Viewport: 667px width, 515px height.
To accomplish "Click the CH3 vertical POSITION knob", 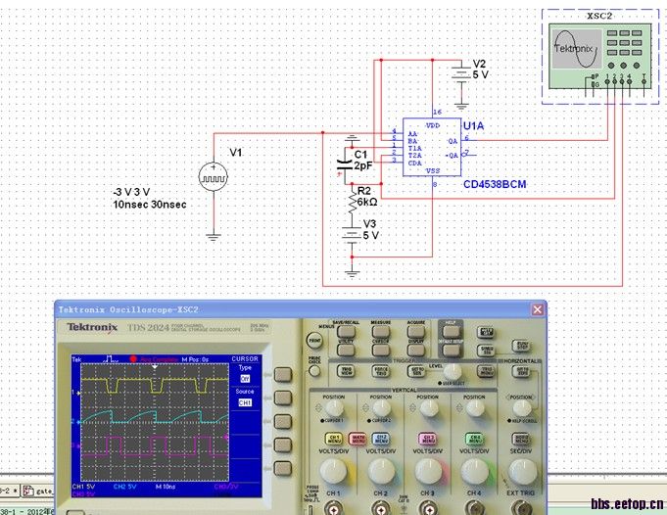I will (x=428, y=408).
